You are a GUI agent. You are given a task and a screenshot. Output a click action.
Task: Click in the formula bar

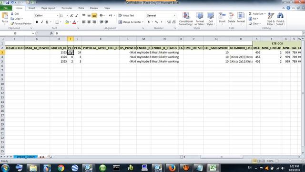pyautogui.click(x=178, y=33)
